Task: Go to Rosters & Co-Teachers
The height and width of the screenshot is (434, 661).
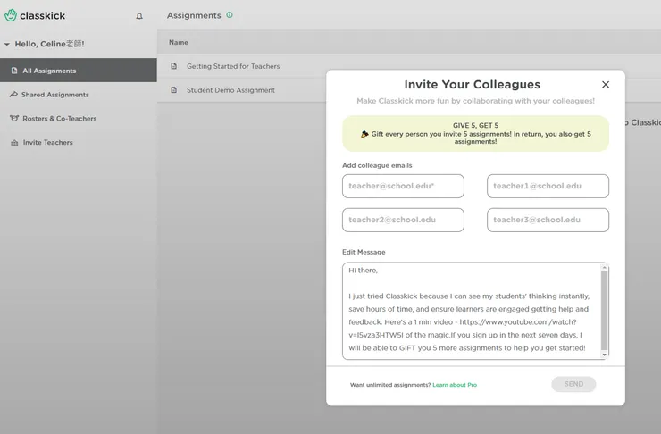Action: (x=60, y=119)
